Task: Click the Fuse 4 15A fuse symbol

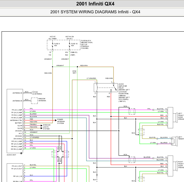Action: tap(52, 45)
